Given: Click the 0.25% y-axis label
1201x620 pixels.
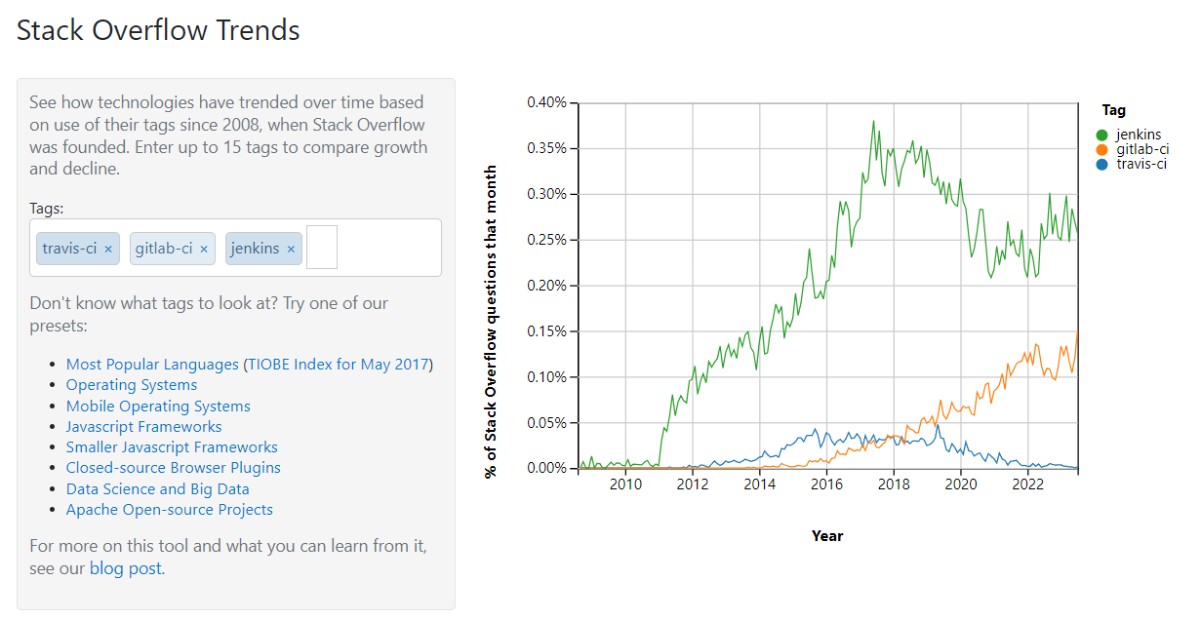Looking at the screenshot, I should click(x=546, y=240).
